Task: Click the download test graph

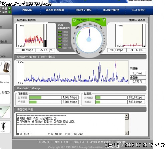Action: tap(30, 35)
